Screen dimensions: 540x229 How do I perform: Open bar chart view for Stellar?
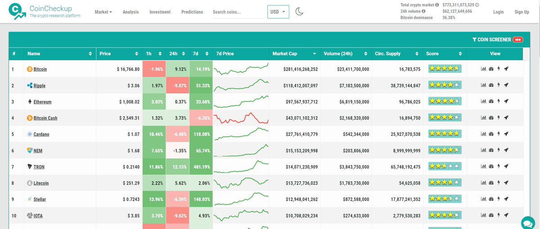[484, 199]
